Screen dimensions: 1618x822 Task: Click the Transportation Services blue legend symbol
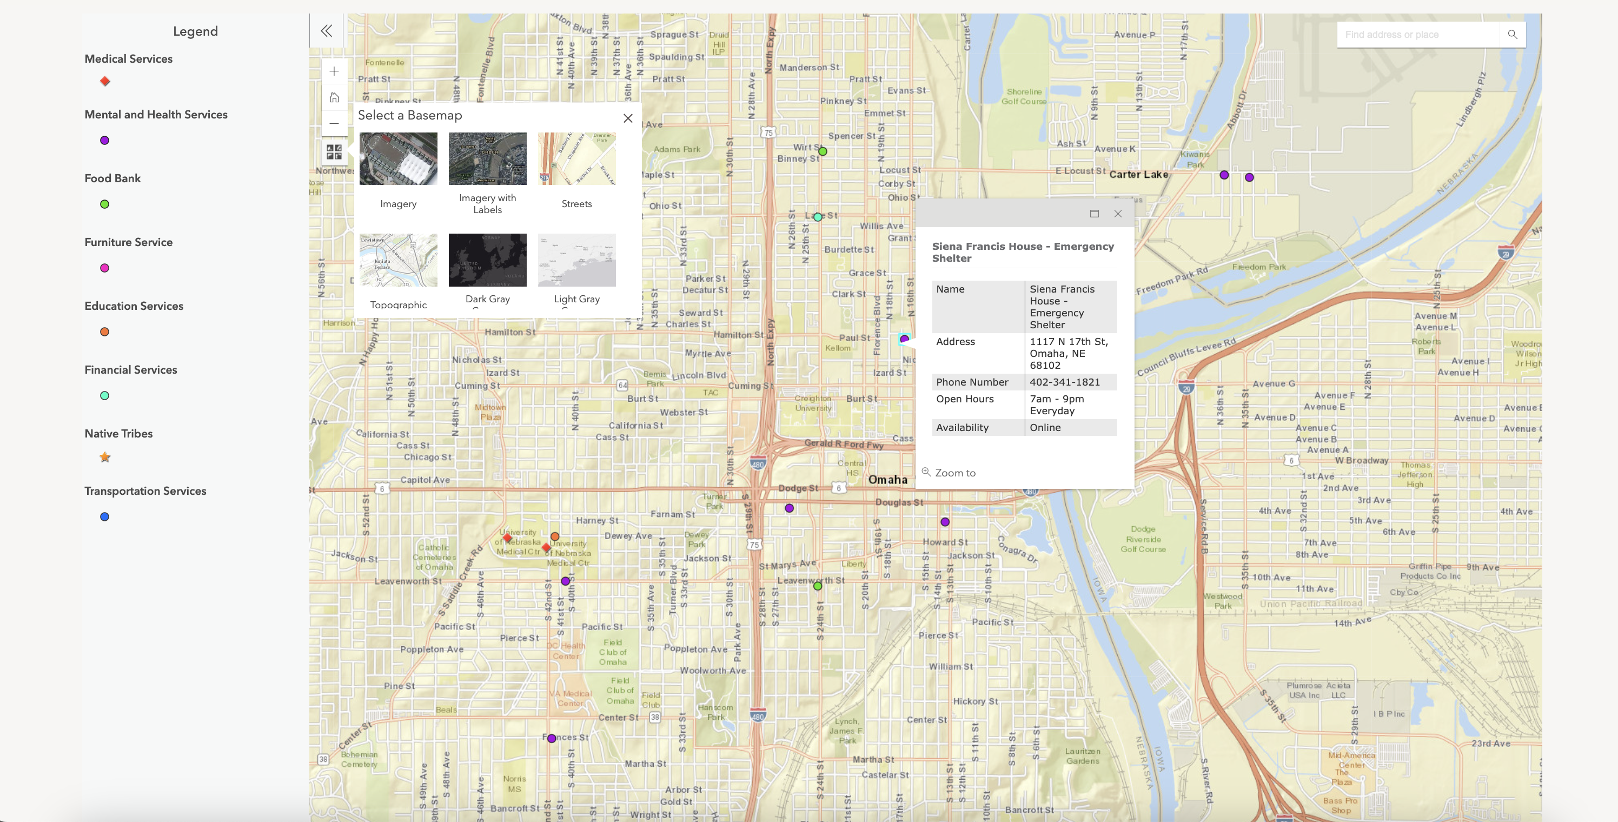coord(105,517)
